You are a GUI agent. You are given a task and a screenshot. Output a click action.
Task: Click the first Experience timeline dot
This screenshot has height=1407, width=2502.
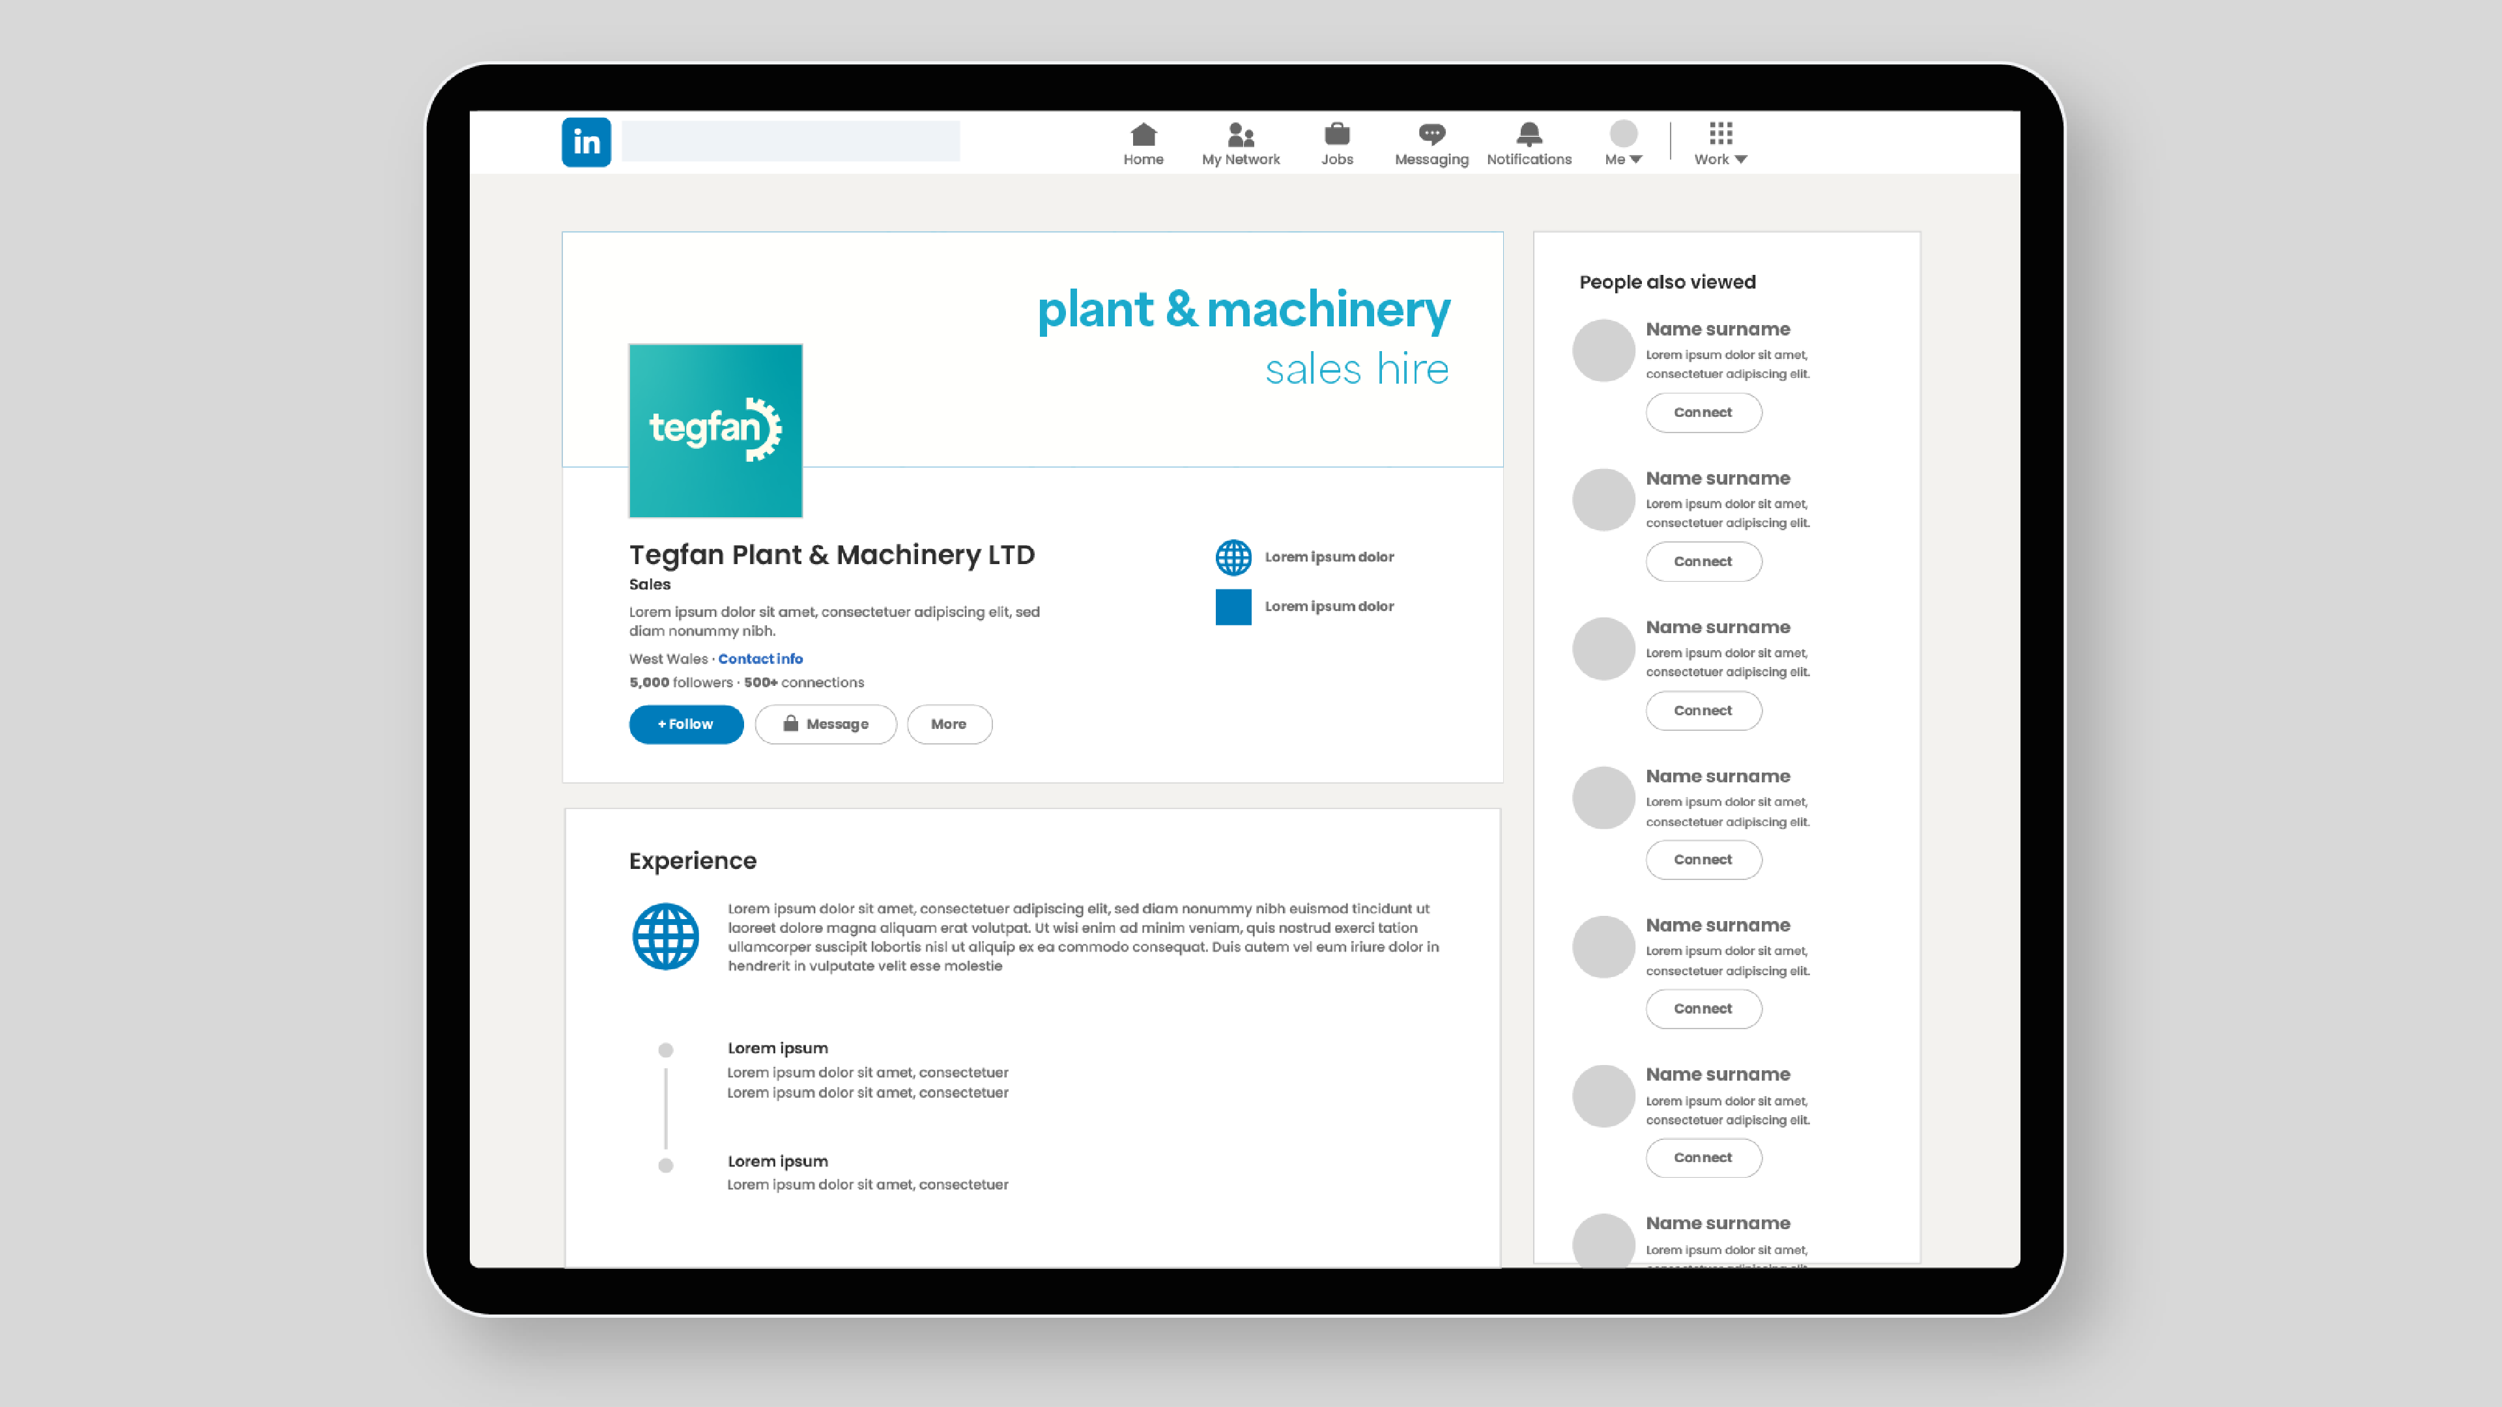coord(665,1049)
